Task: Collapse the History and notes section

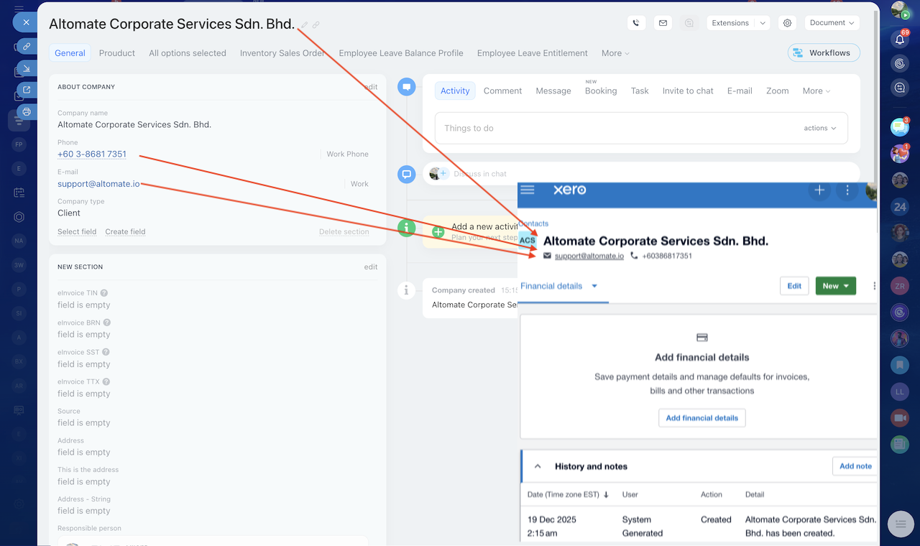Action: click(x=537, y=466)
